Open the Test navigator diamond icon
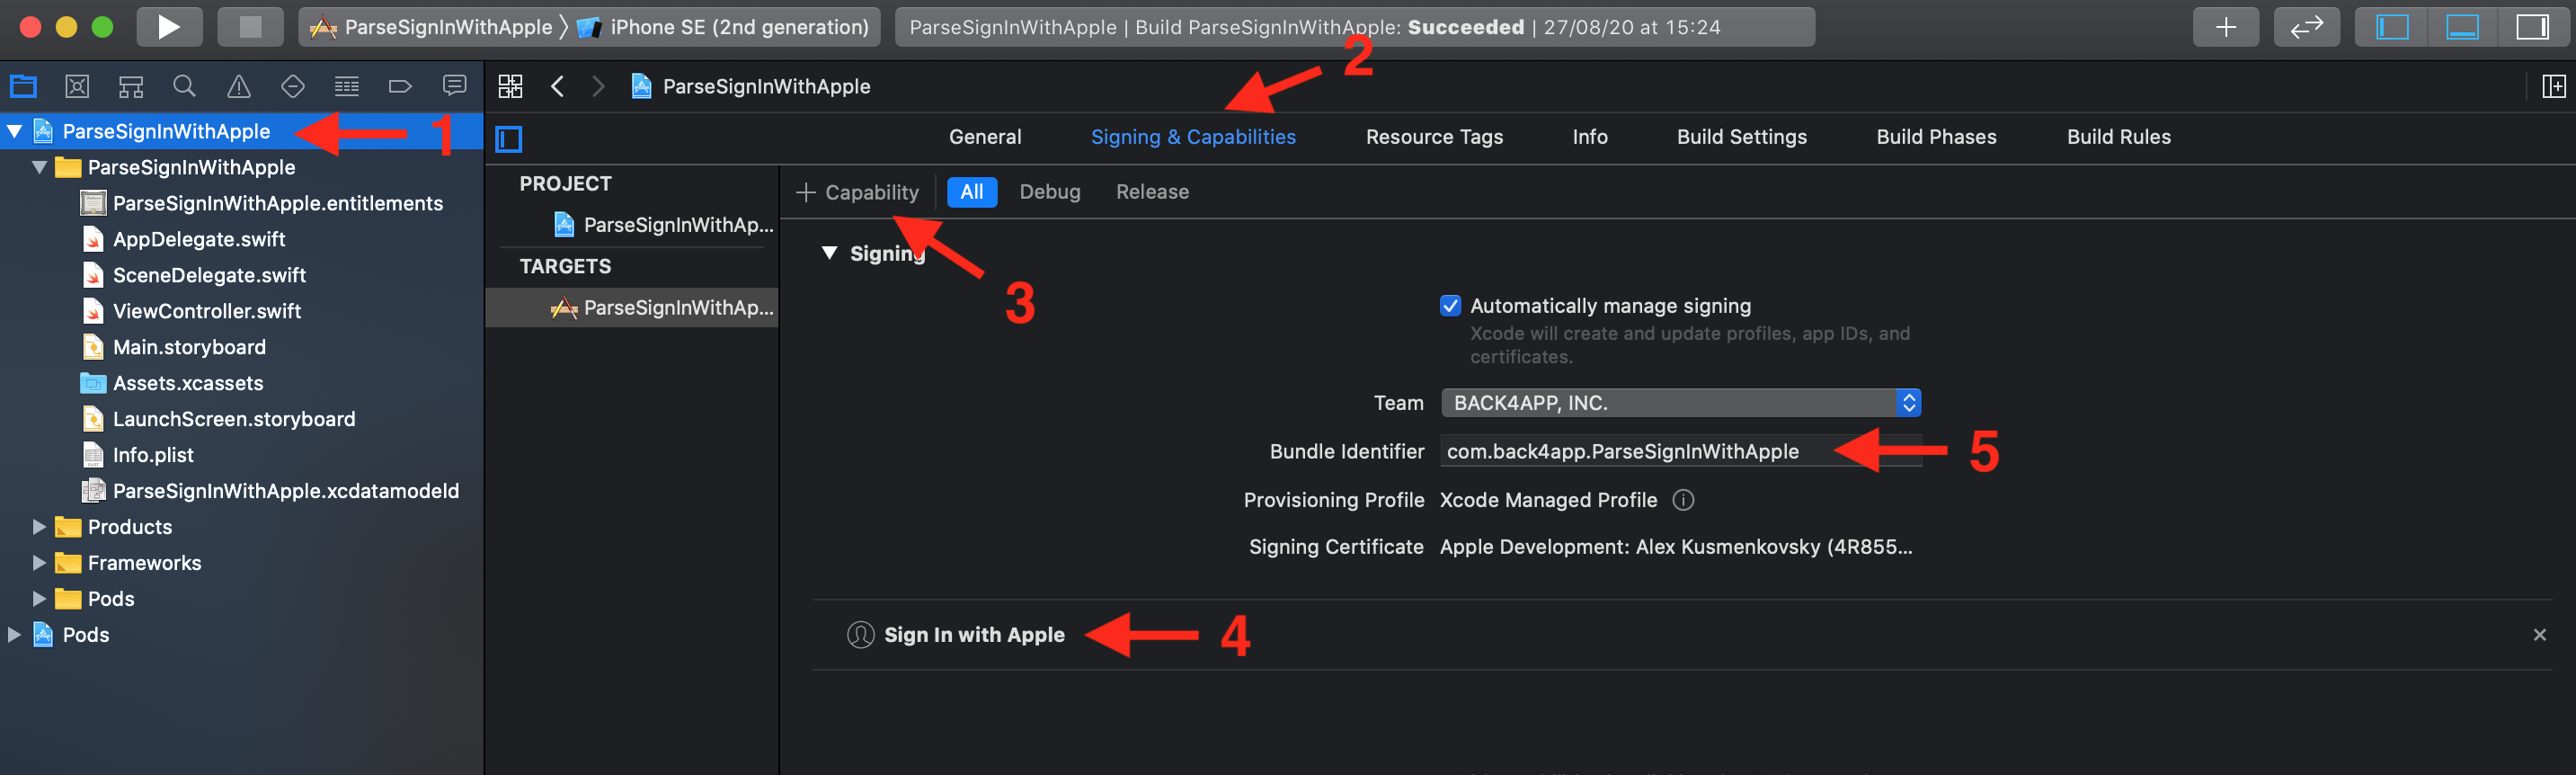The image size is (2576, 775). tap(292, 86)
